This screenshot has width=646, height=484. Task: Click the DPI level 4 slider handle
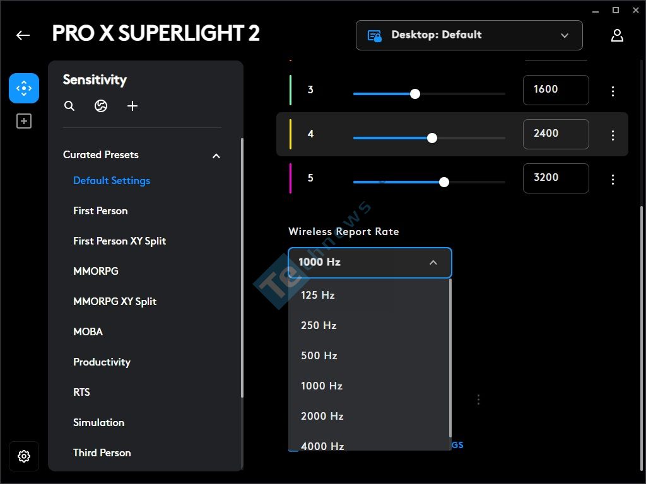click(432, 138)
